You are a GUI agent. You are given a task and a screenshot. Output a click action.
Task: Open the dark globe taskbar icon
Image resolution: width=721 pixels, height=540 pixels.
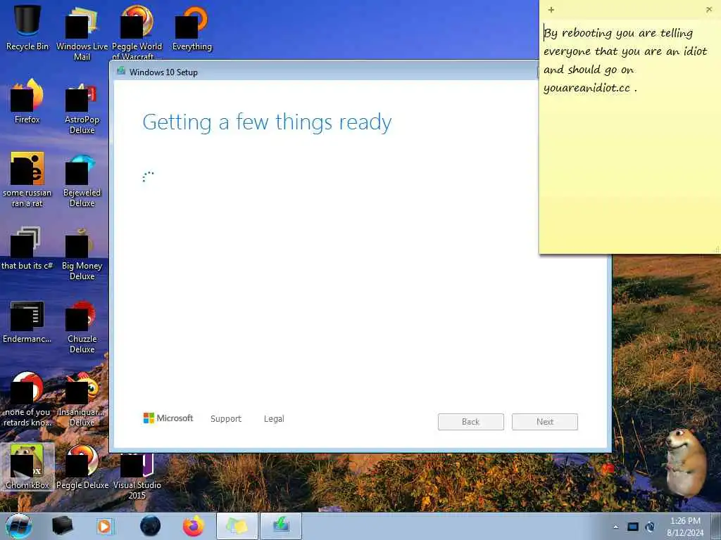(150, 526)
